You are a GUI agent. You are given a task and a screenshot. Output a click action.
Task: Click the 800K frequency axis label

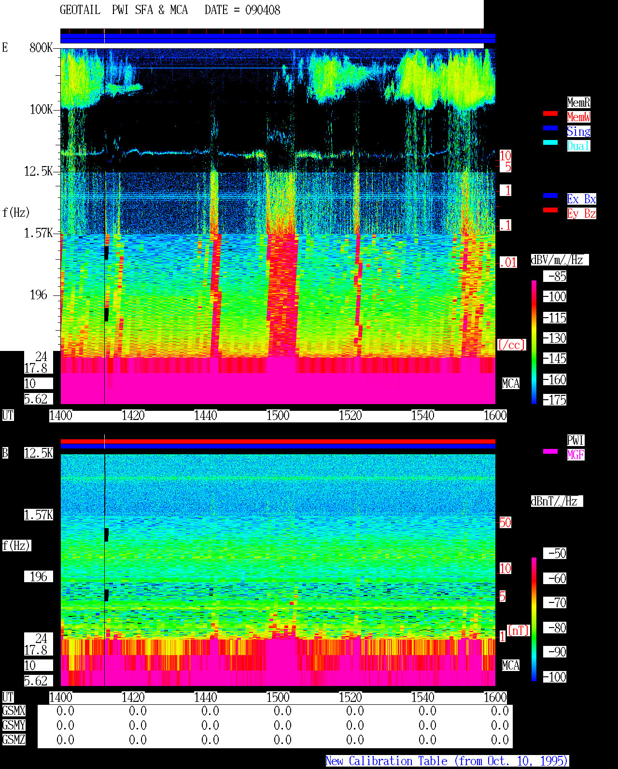41,48
